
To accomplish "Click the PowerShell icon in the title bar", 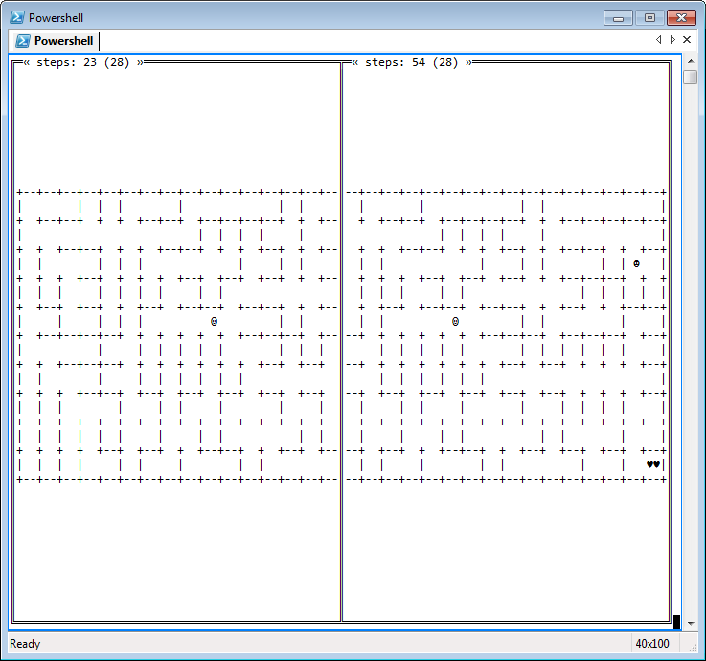I will point(17,17).
